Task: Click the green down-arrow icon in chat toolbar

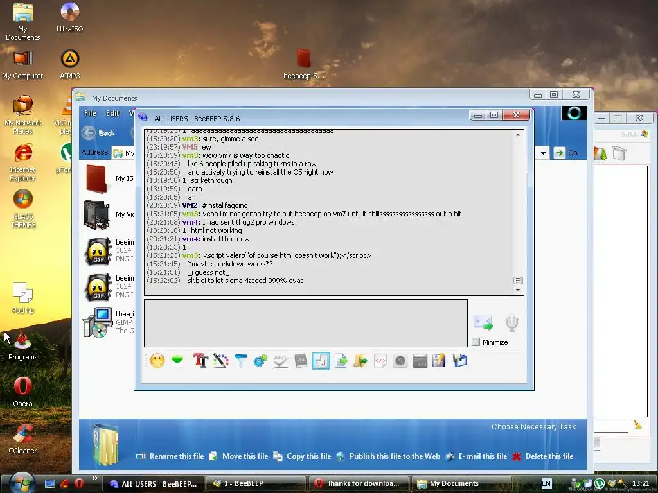Action: click(177, 360)
